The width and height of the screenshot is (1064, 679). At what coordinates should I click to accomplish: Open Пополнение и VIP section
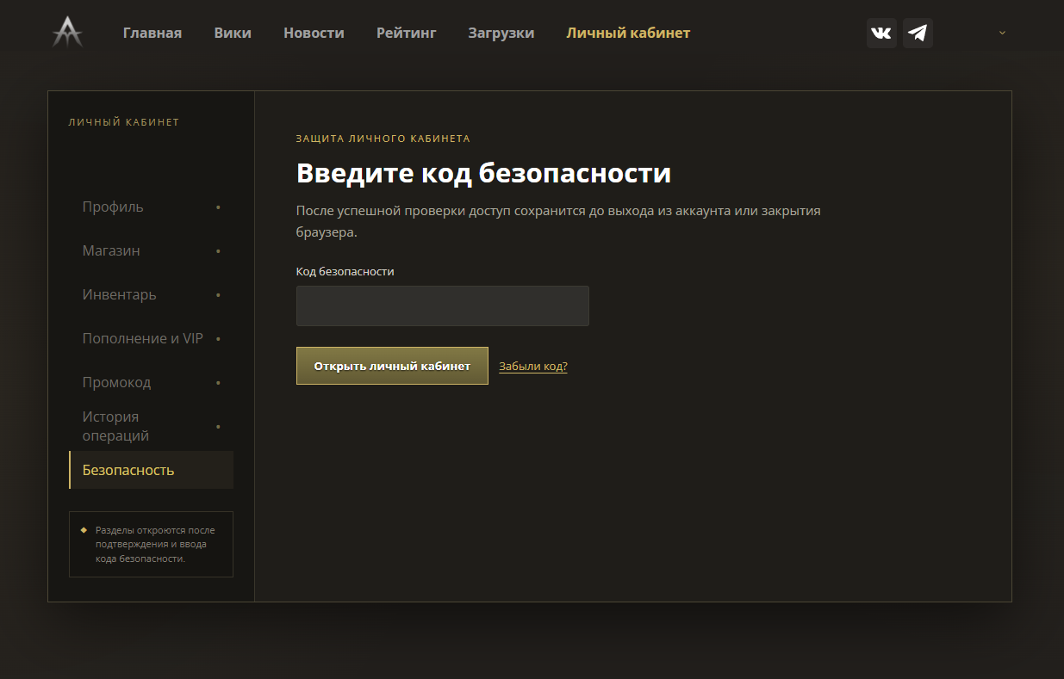point(151,338)
